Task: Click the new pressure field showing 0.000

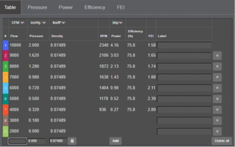Action: pos(37,141)
